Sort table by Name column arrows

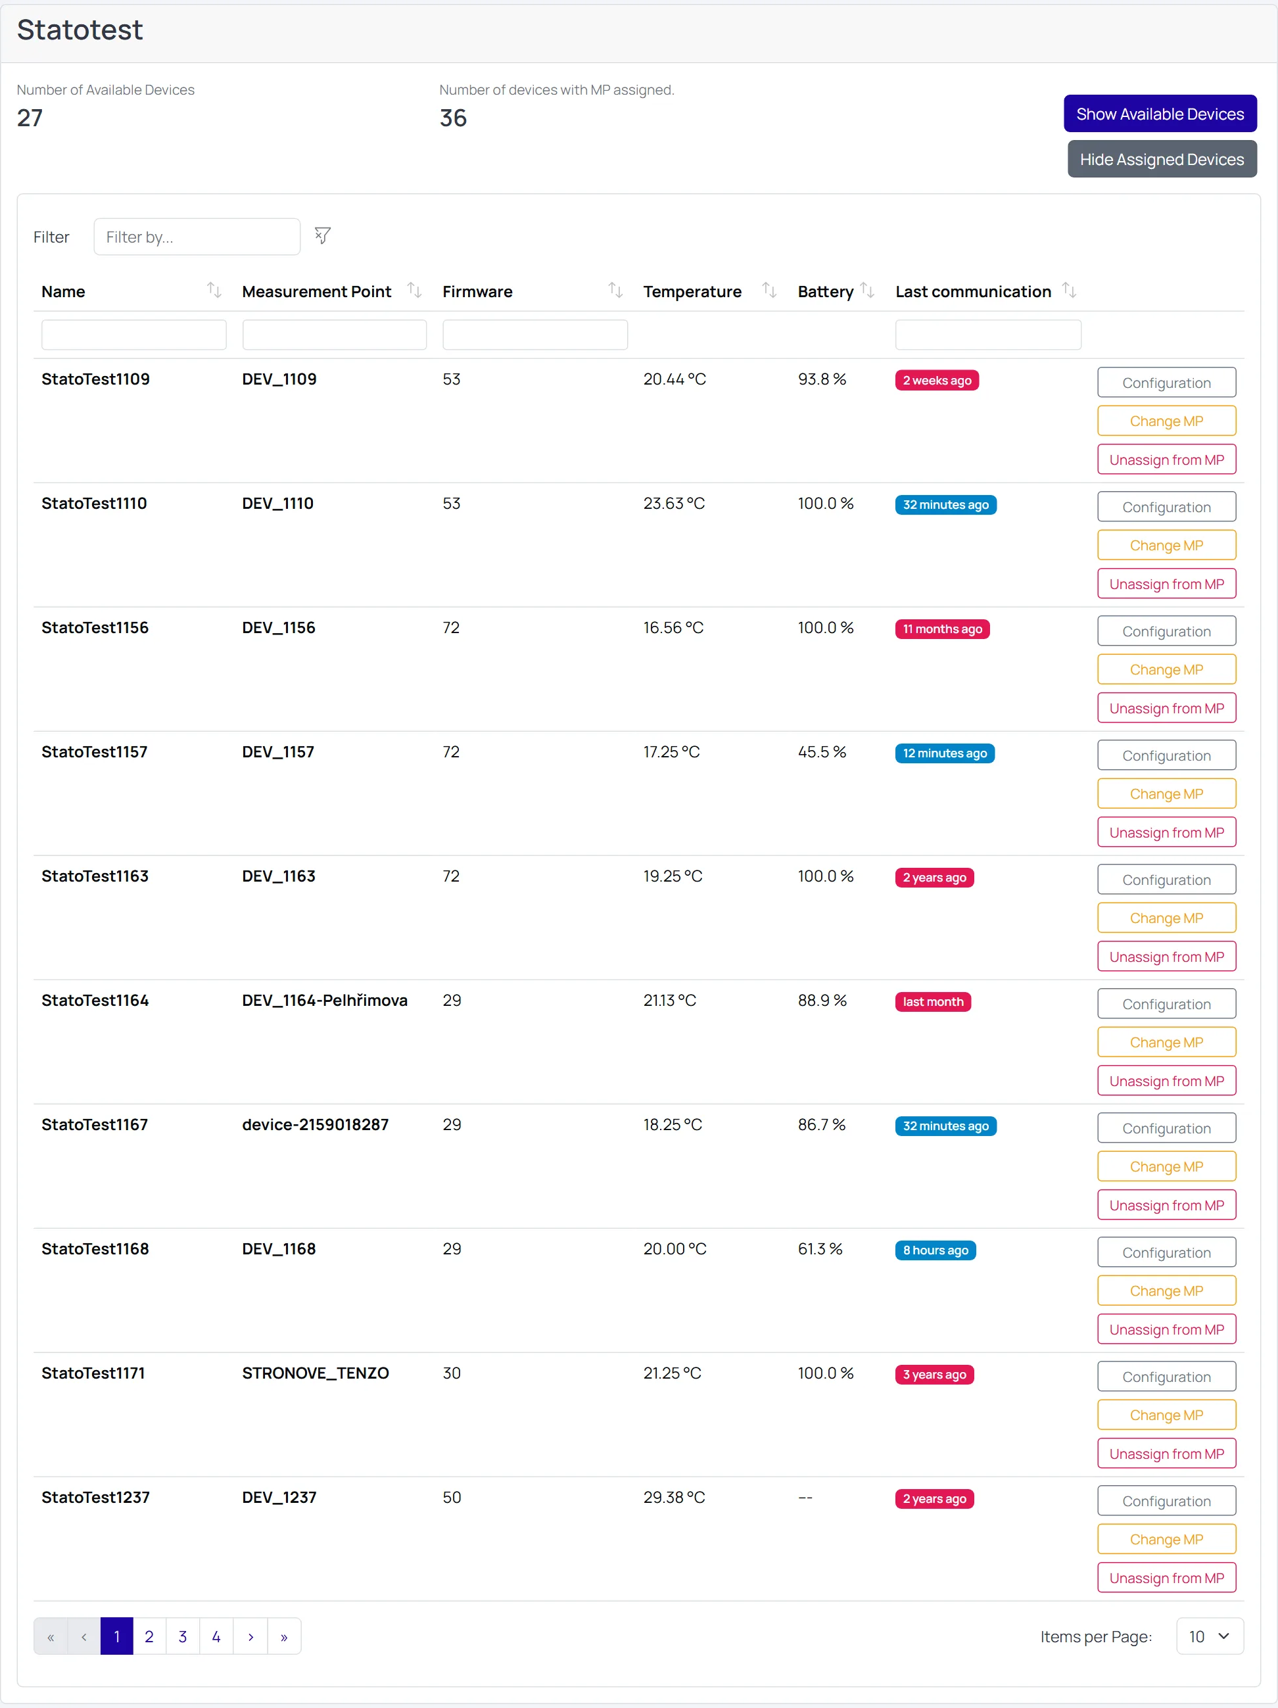coord(214,291)
